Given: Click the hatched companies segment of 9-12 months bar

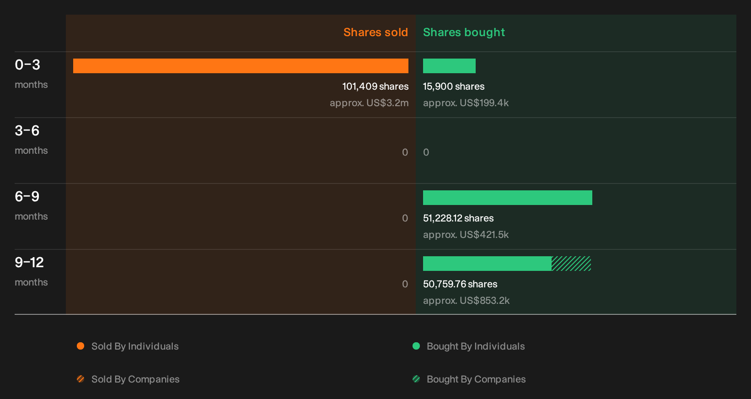Looking at the screenshot, I should [571, 264].
